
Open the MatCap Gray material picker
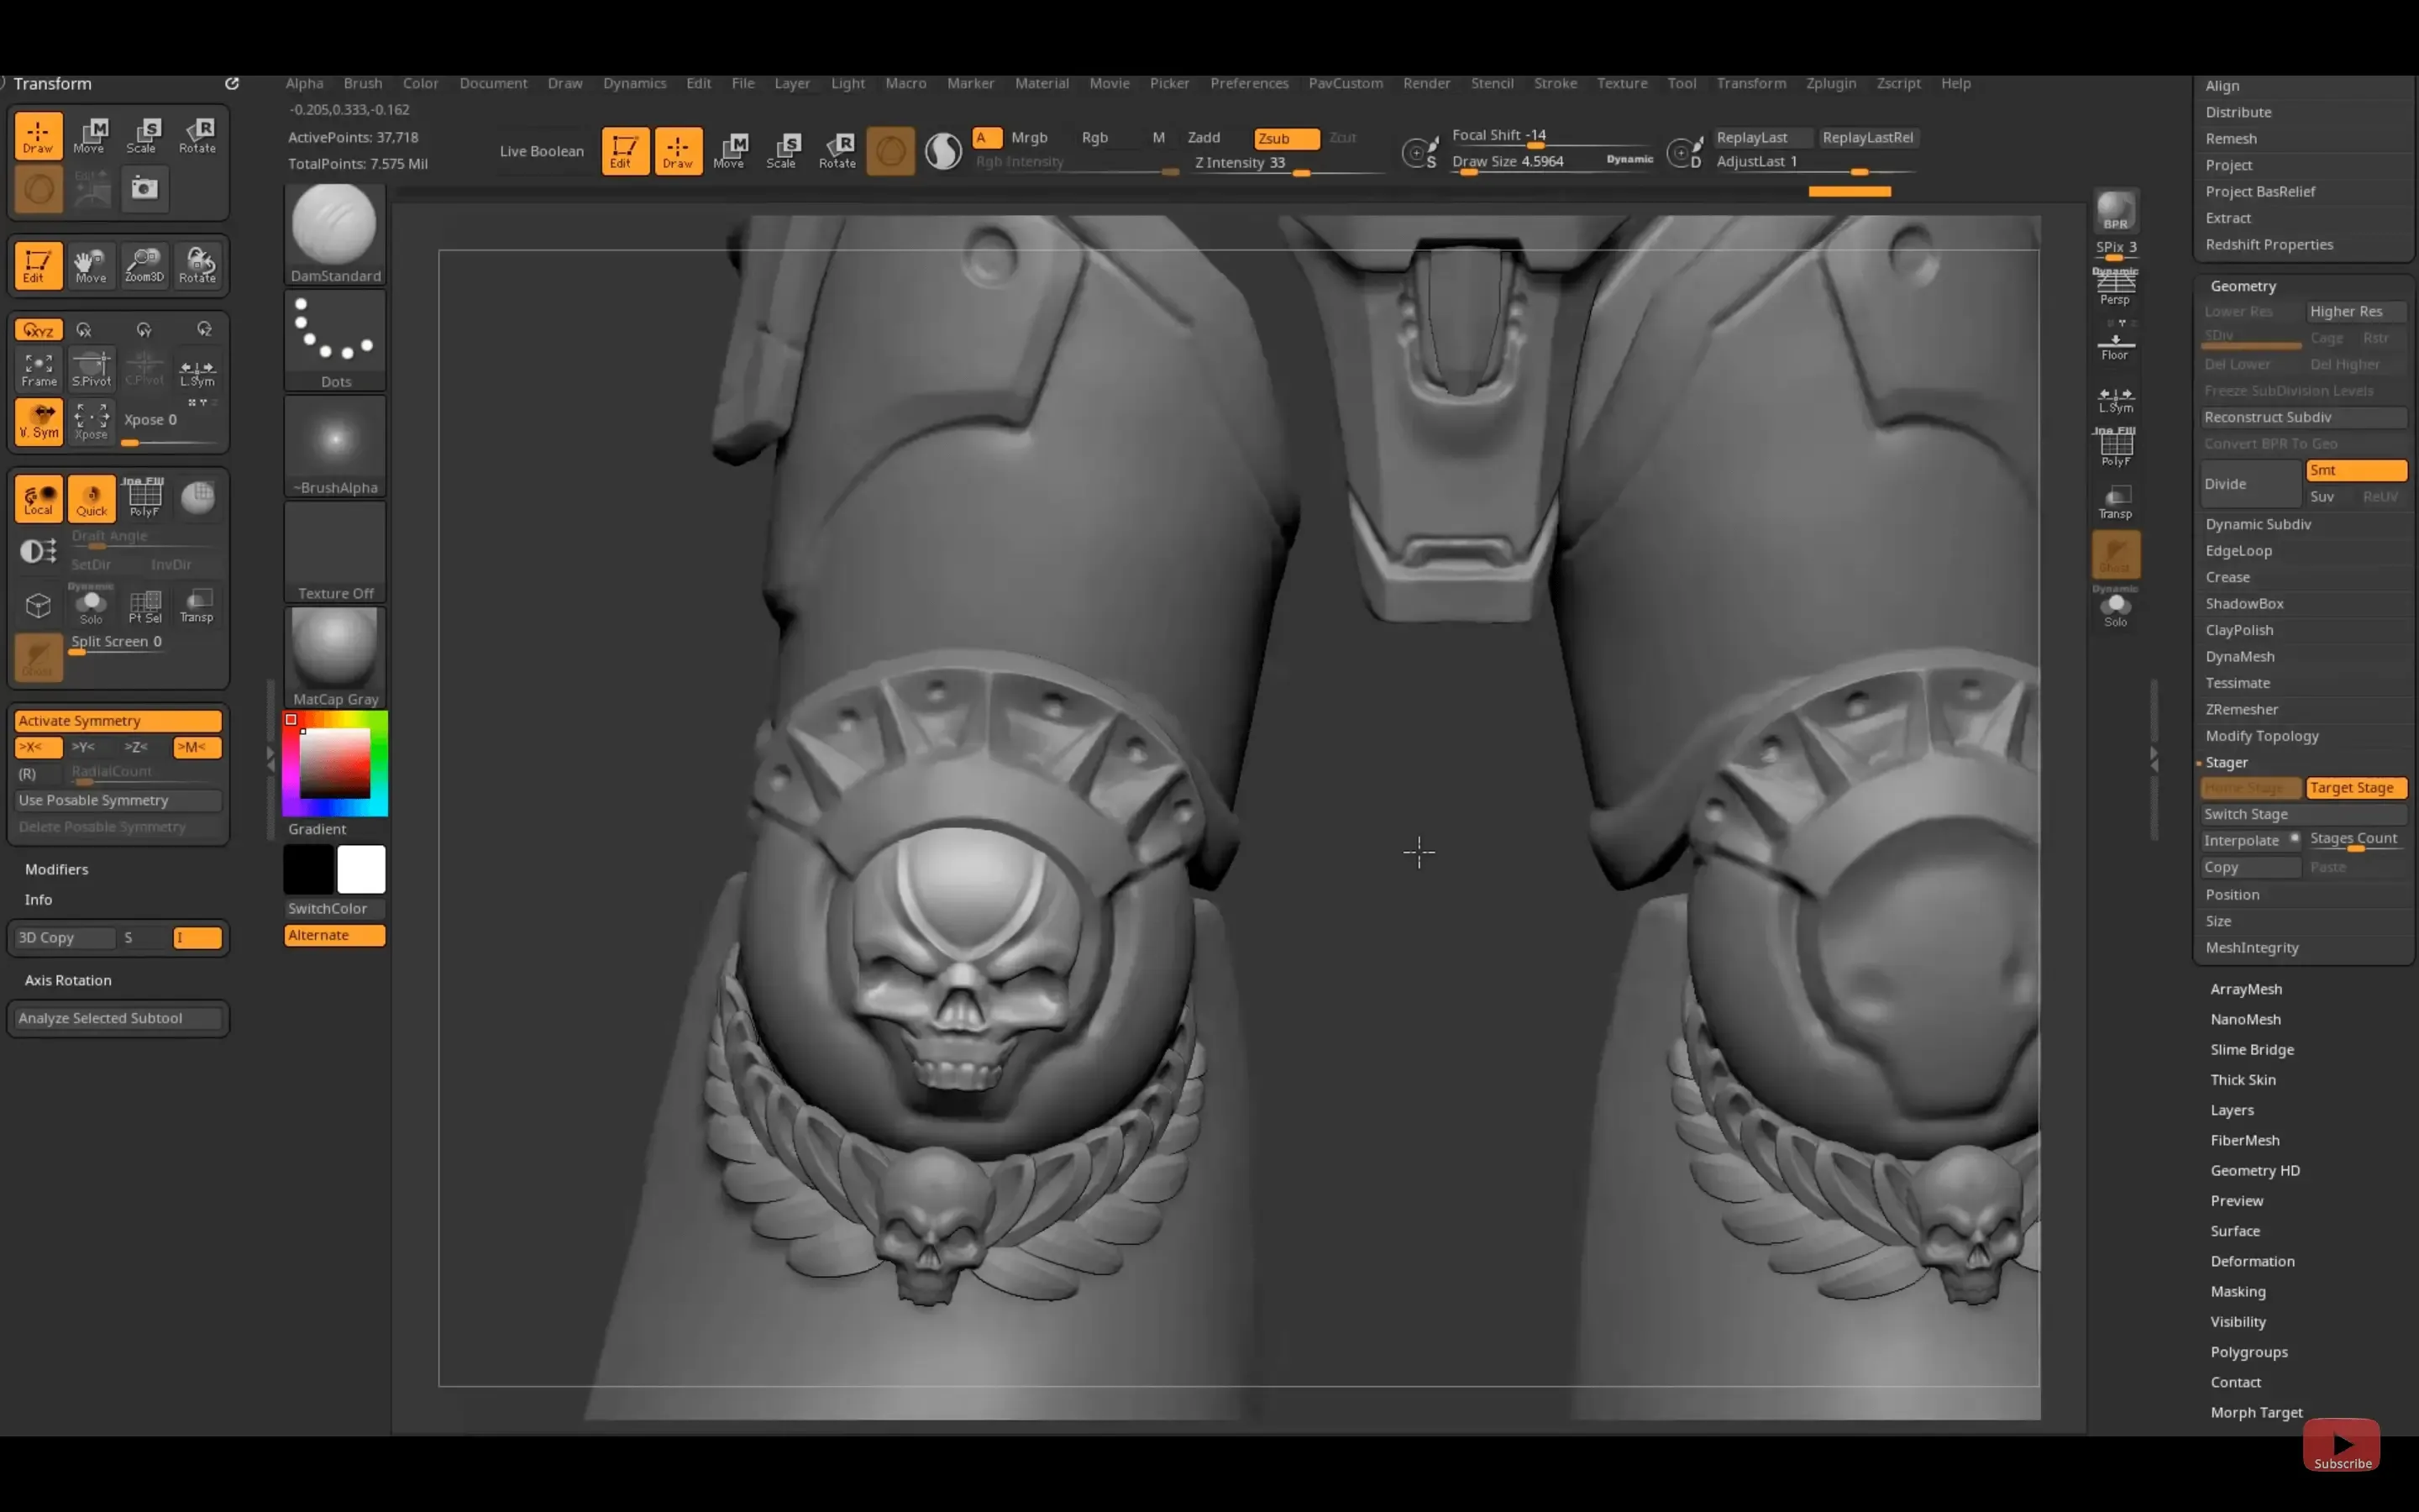pos(333,650)
